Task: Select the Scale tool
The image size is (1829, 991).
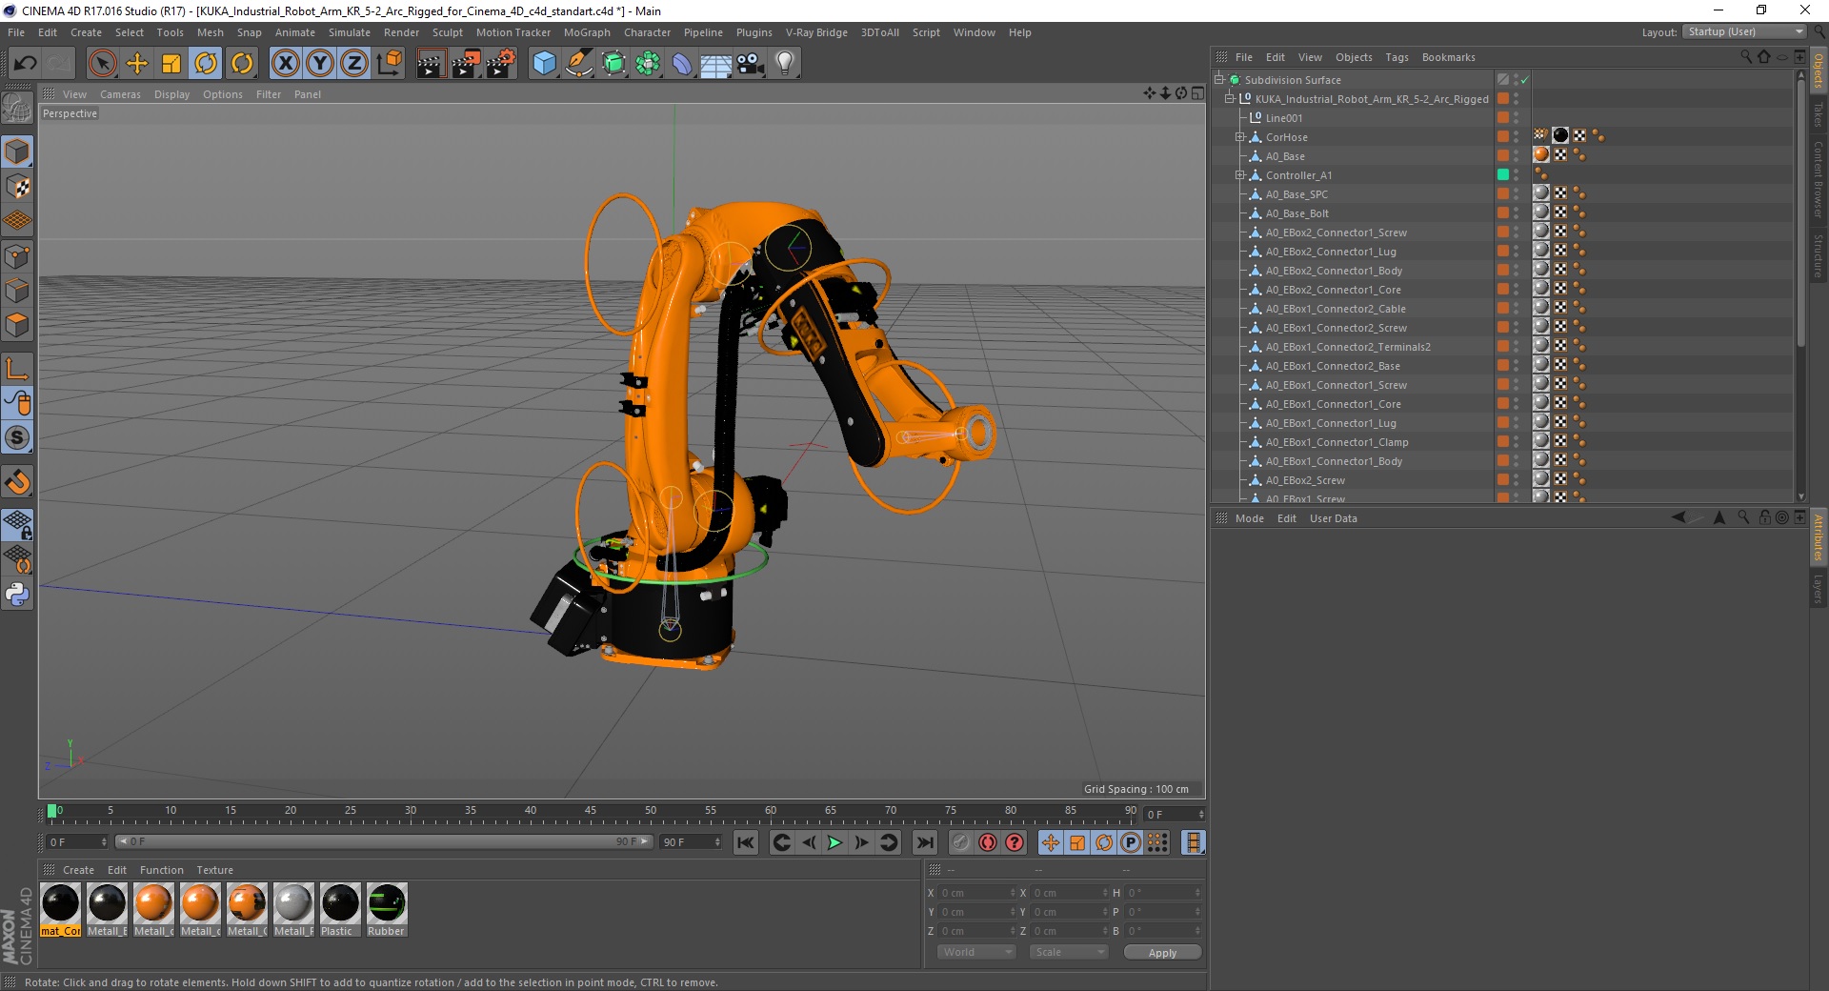Action: [x=171, y=64]
